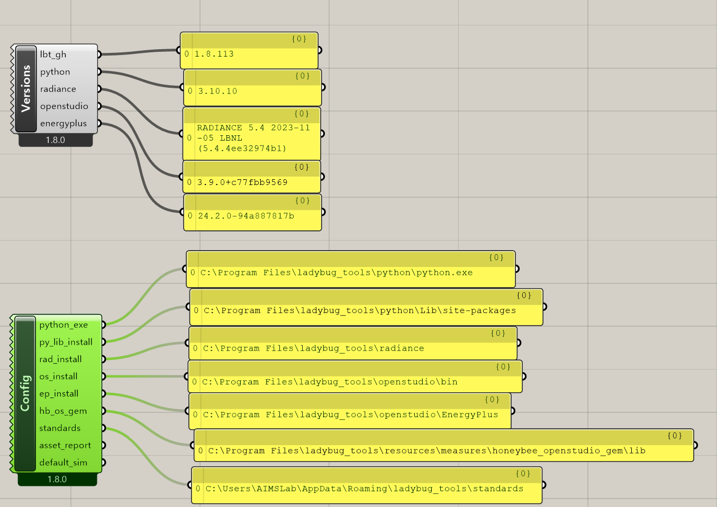The image size is (717, 507).
Task: Click the rad_install output on Config
Action: 60,359
